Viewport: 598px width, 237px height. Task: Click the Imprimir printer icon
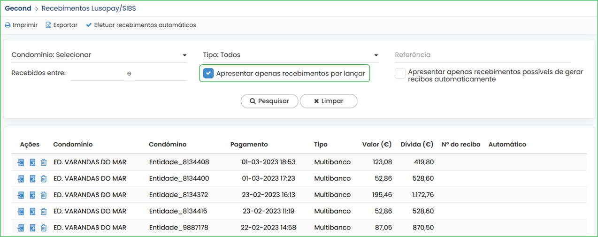click(x=8, y=25)
